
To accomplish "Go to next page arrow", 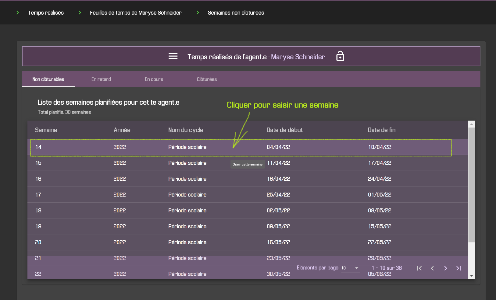I will pyautogui.click(x=446, y=268).
